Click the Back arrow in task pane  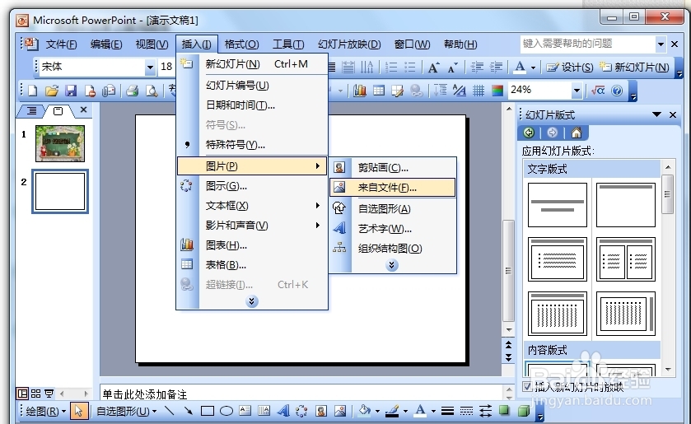pos(529,133)
